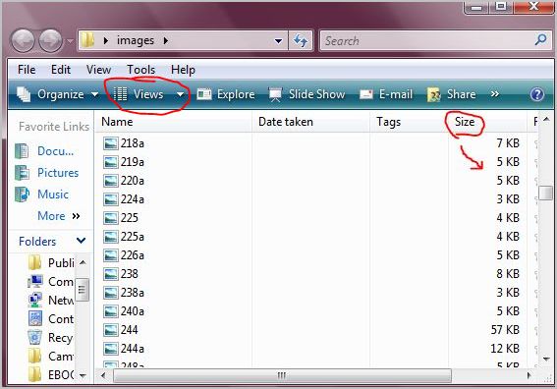Select image file 244 icon

111,330
